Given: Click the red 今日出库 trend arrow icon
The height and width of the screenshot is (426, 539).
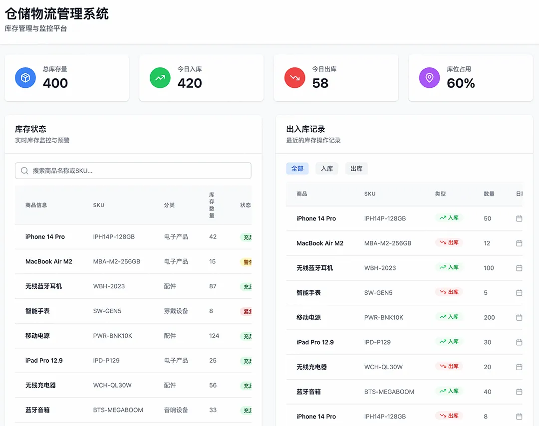Looking at the screenshot, I should (x=294, y=78).
